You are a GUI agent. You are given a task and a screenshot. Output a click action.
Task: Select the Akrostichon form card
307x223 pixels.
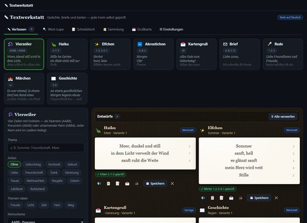(x=153, y=54)
